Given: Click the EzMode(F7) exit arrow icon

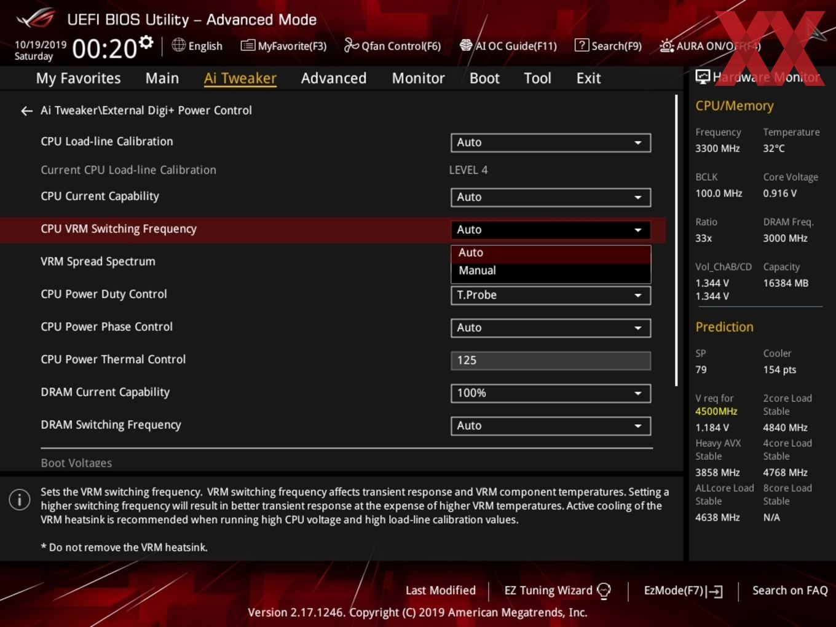Looking at the screenshot, I should coord(714,591).
